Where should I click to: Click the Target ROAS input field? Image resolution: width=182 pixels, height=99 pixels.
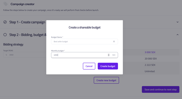(x=25, y=55)
